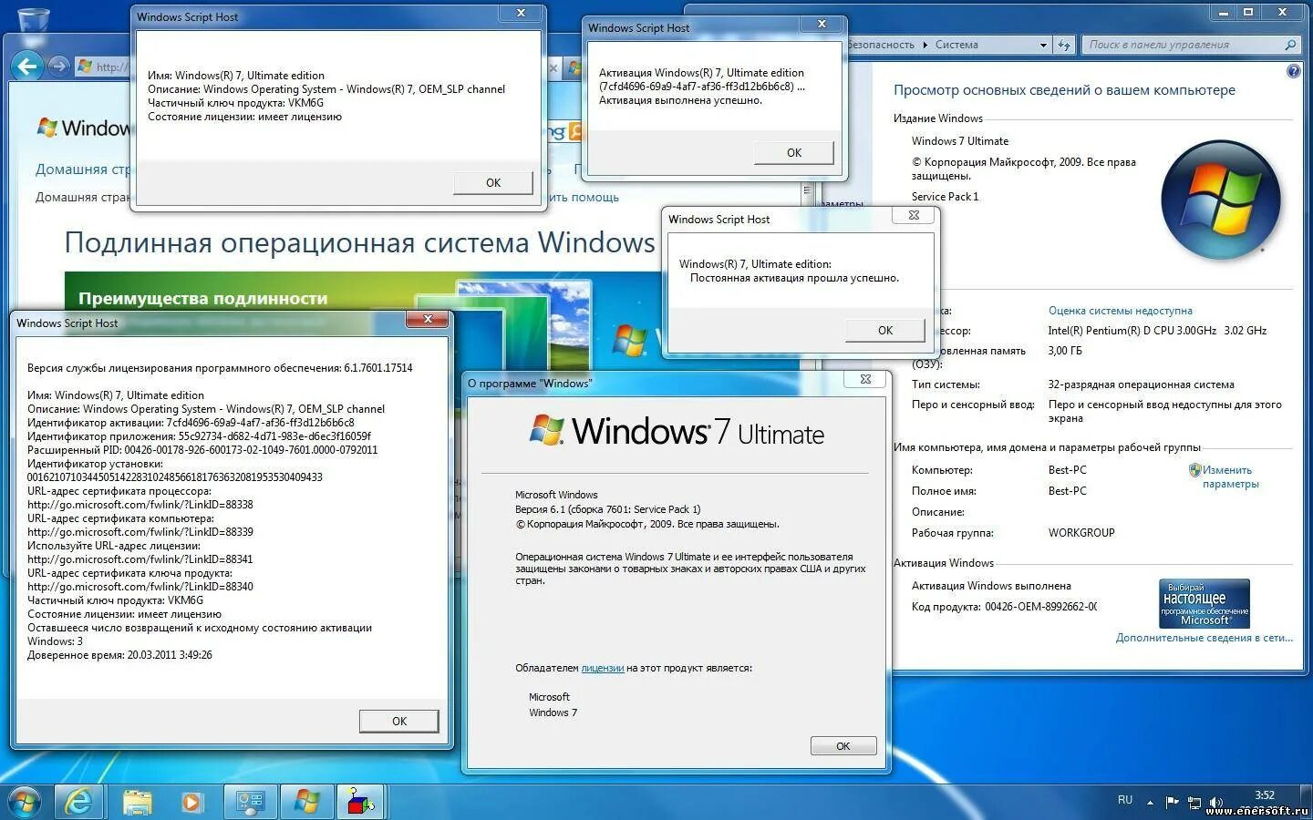Go forward in Internet Explorer
The height and width of the screenshot is (820, 1313).
[x=58, y=66]
